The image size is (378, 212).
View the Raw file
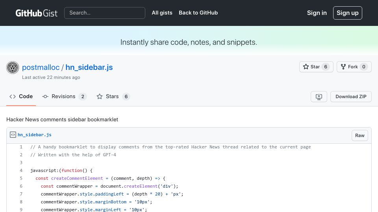pyautogui.click(x=359, y=135)
